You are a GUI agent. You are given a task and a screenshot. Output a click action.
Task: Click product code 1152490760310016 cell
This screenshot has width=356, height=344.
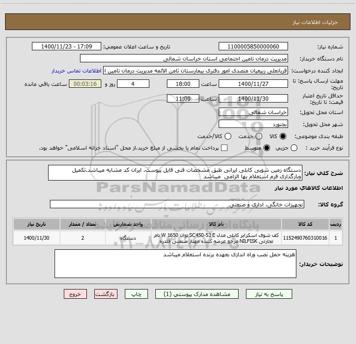[x=305, y=238]
